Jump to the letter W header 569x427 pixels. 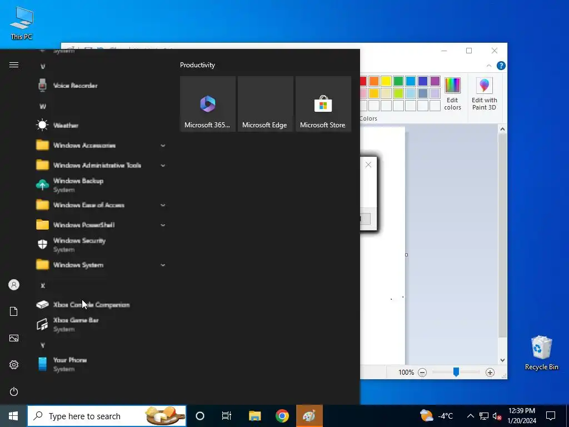point(43,106)
